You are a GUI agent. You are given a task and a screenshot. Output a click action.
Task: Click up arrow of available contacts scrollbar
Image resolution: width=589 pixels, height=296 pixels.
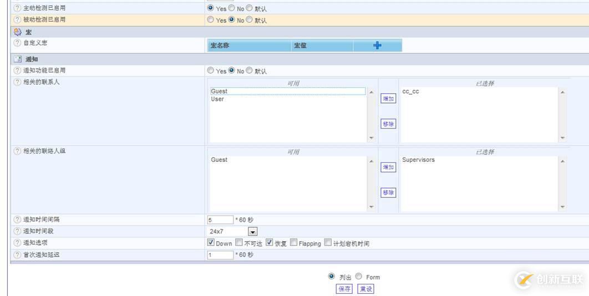pos(371,92)
